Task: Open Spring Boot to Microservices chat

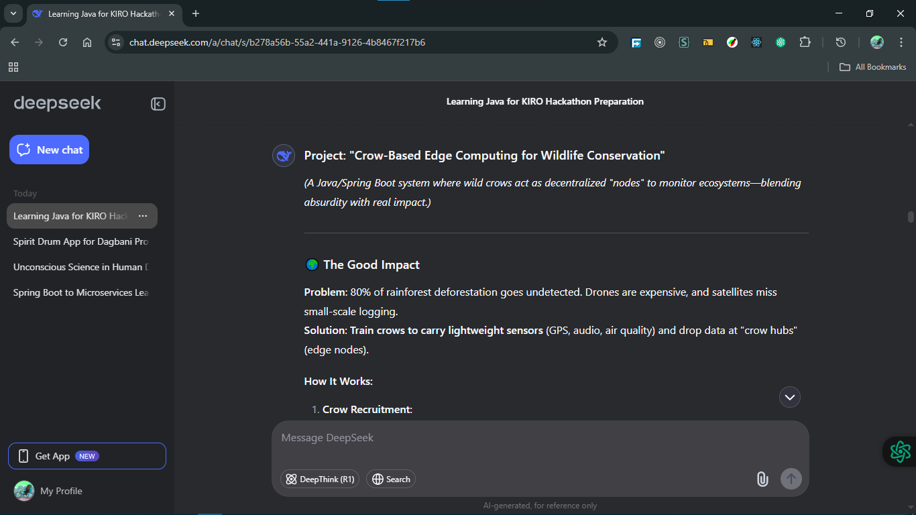Action: point(81,292)
